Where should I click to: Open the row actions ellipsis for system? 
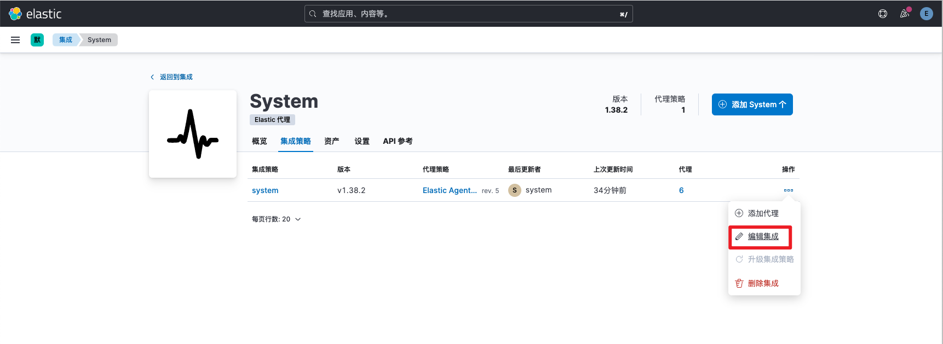pyautogui.click(x=789, y=190)
